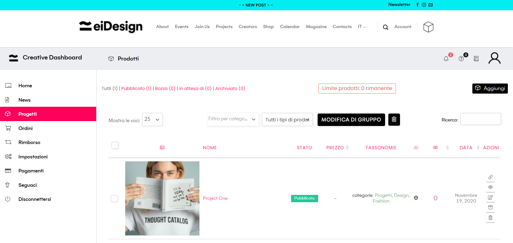Click the eye view icon for Project One
The width and height of the screenshot is (513, 243).
tap(490, 187)
